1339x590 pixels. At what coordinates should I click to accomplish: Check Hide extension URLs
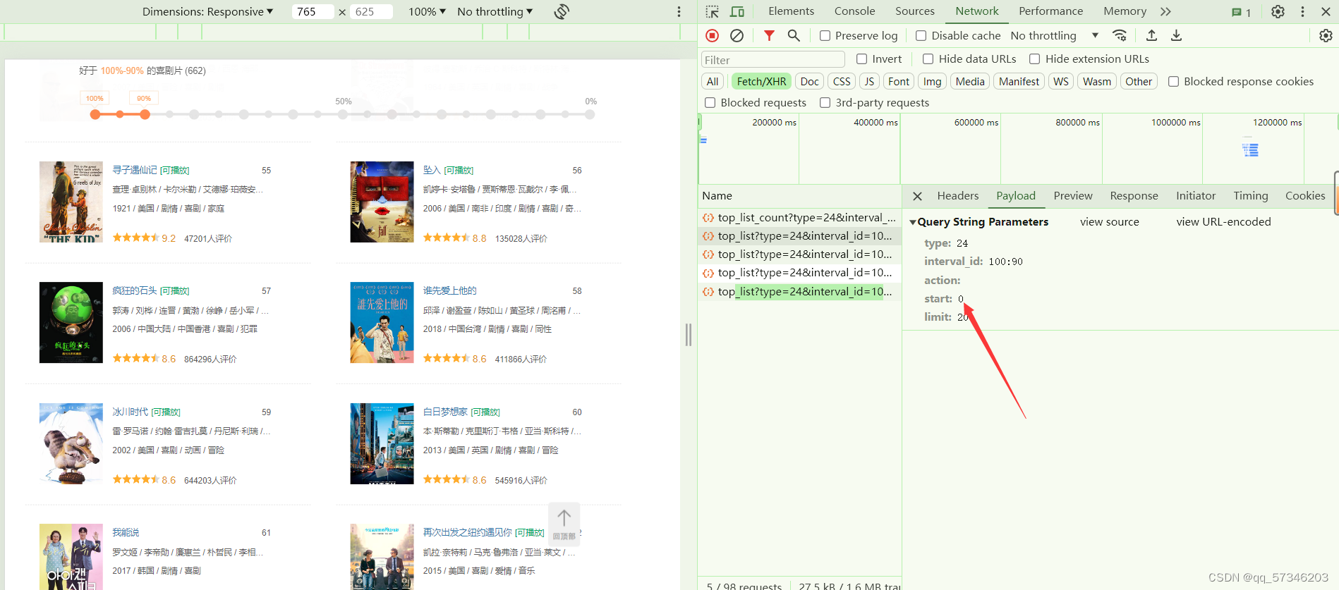[1034, 59]
